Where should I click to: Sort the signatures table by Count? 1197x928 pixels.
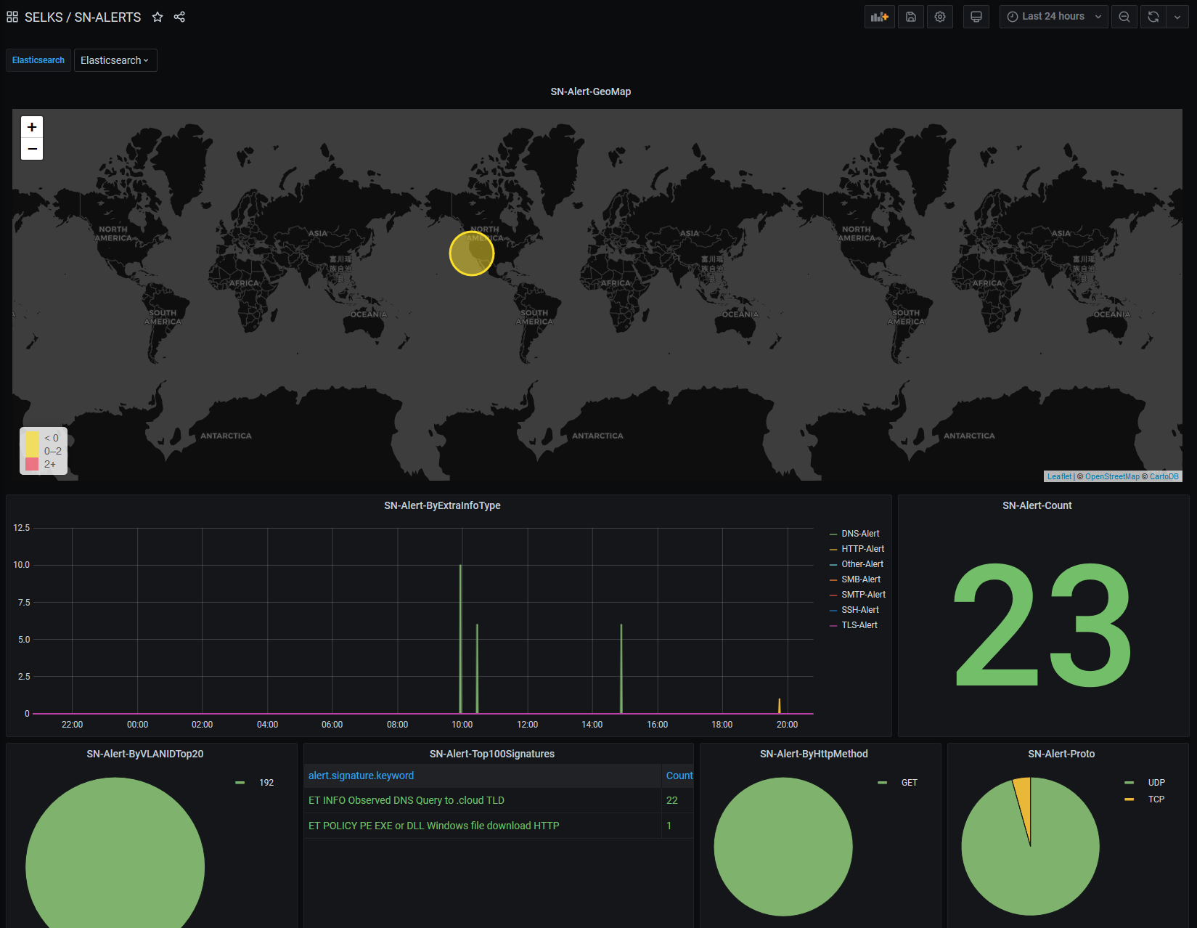[679, 776]
